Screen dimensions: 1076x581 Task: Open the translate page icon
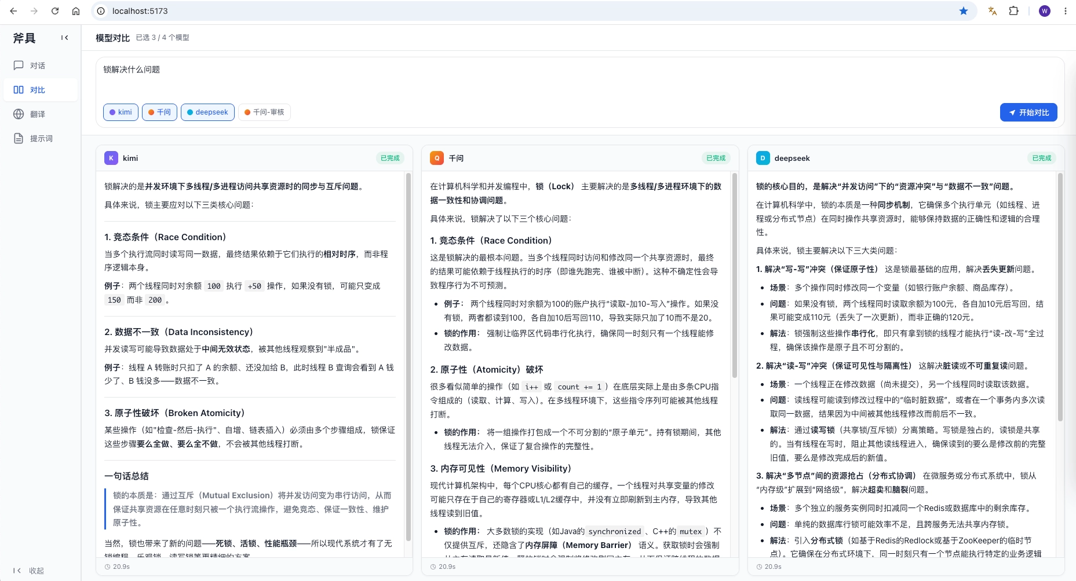(x=993, y=11)
